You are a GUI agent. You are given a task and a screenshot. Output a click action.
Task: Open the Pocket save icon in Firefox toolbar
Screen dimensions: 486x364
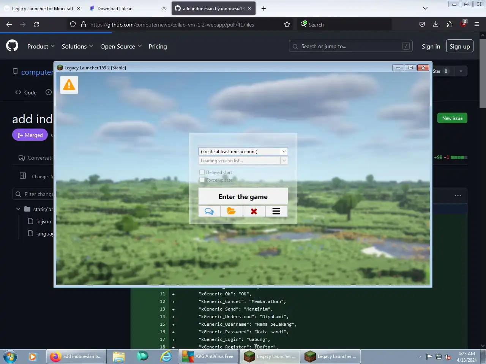422,24
